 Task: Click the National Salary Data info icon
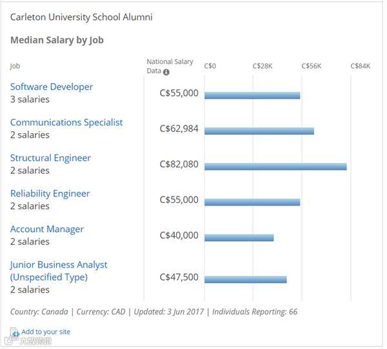pyautogui.click(x=166, y=72)
